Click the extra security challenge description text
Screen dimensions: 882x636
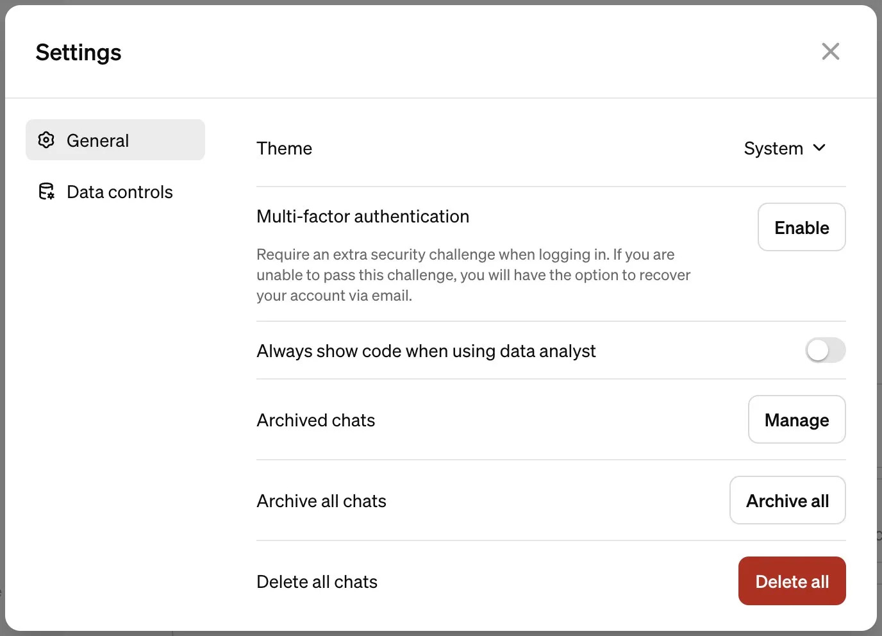(473, 275)
